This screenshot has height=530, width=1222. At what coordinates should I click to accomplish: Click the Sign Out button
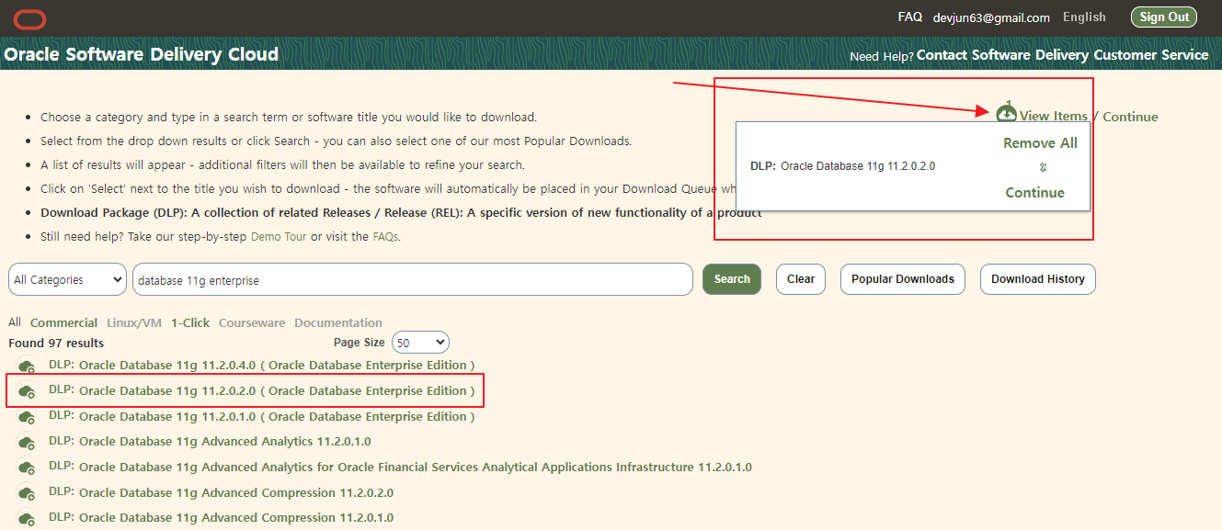pos(1164,17)
